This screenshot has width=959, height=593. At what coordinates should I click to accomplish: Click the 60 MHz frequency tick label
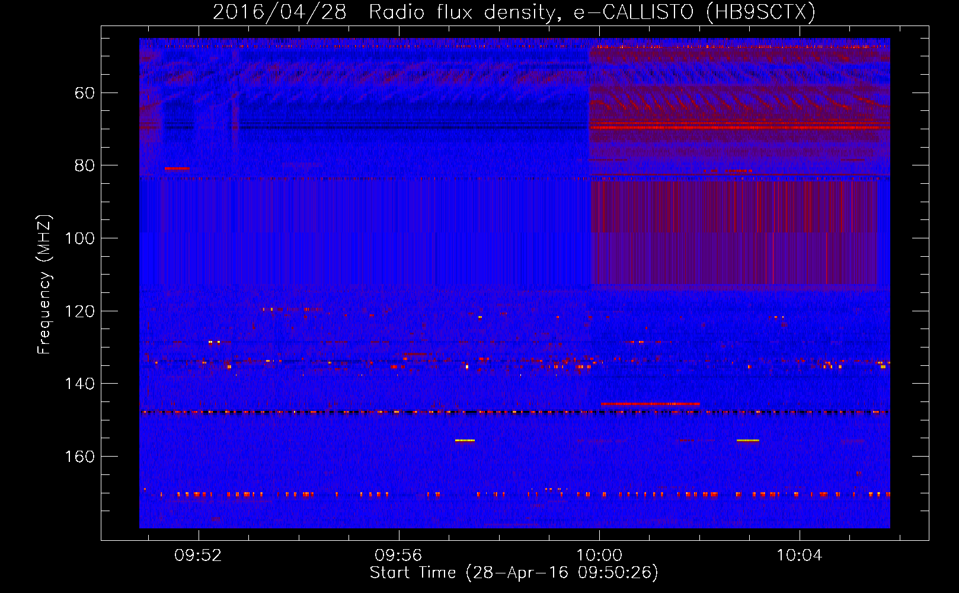[x=85, y=93]
